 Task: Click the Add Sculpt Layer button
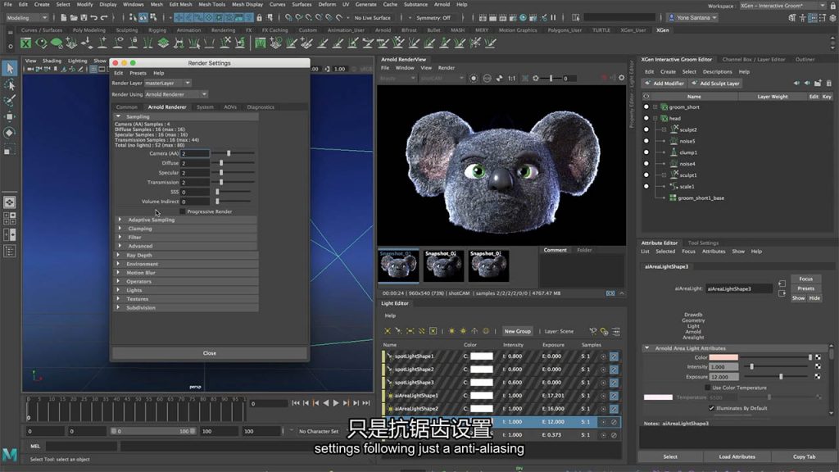(x=714, y=84)
